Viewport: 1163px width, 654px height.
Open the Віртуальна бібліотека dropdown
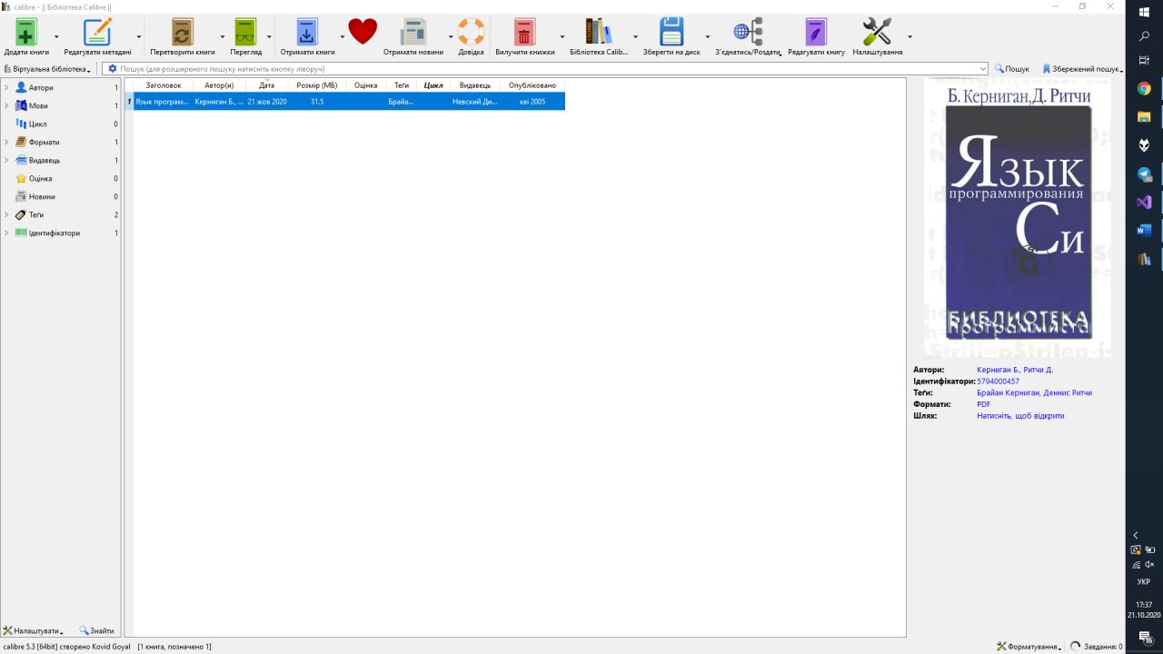[47, 69]
